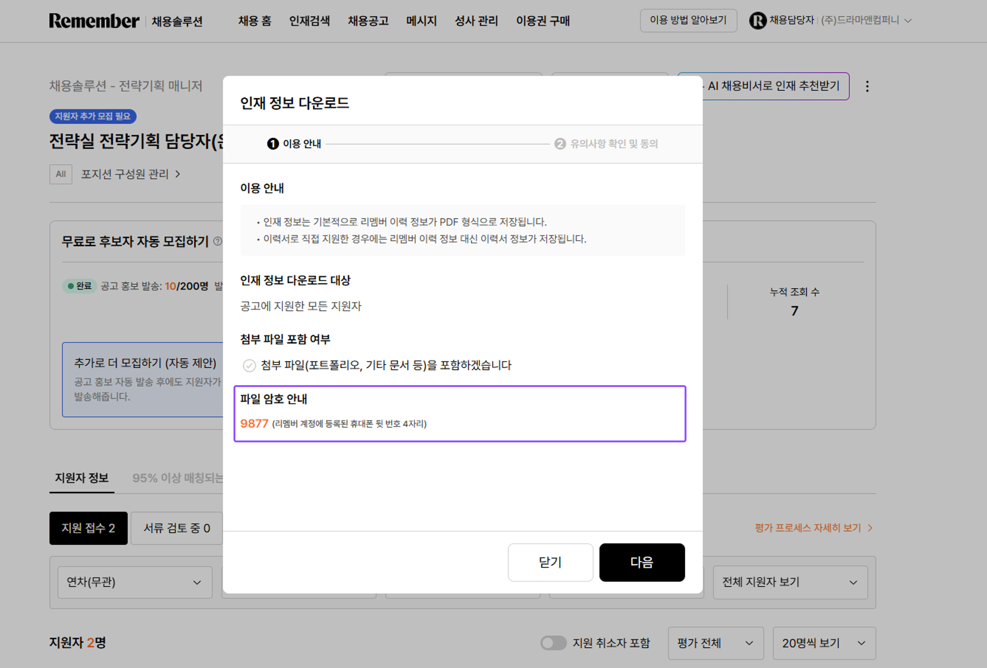
Task: Select the 지원 접수 2 filter
Action: point(88,528)
